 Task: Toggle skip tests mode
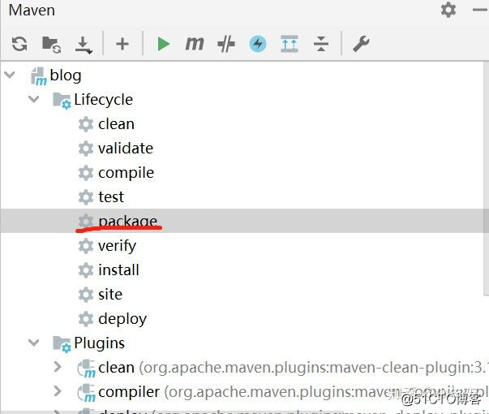pyautogui.click(x=226, y=44)
